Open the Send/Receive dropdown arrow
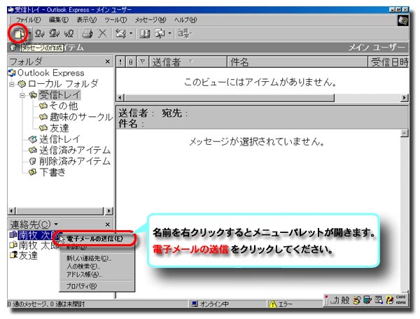The width and height of the screenshot is (420, 319). coord(131,34)
